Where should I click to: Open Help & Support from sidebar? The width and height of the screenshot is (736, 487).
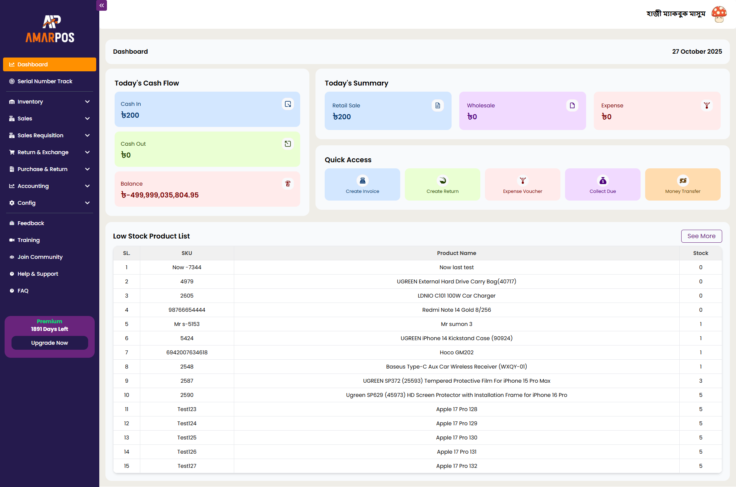click(38, 274)
